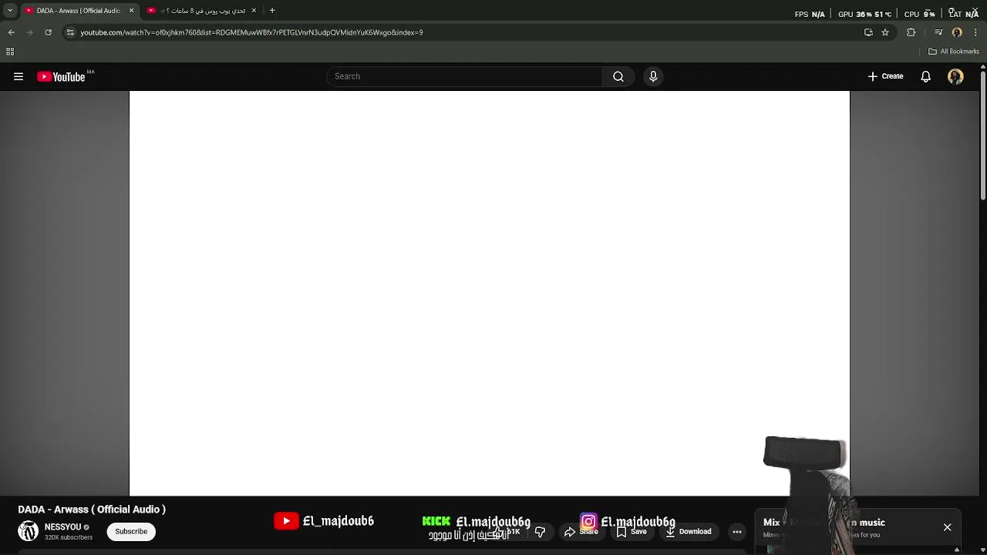Click the search magnifier button
The width and height of the screenshot is (987, 555).
(x=618, y=76)
